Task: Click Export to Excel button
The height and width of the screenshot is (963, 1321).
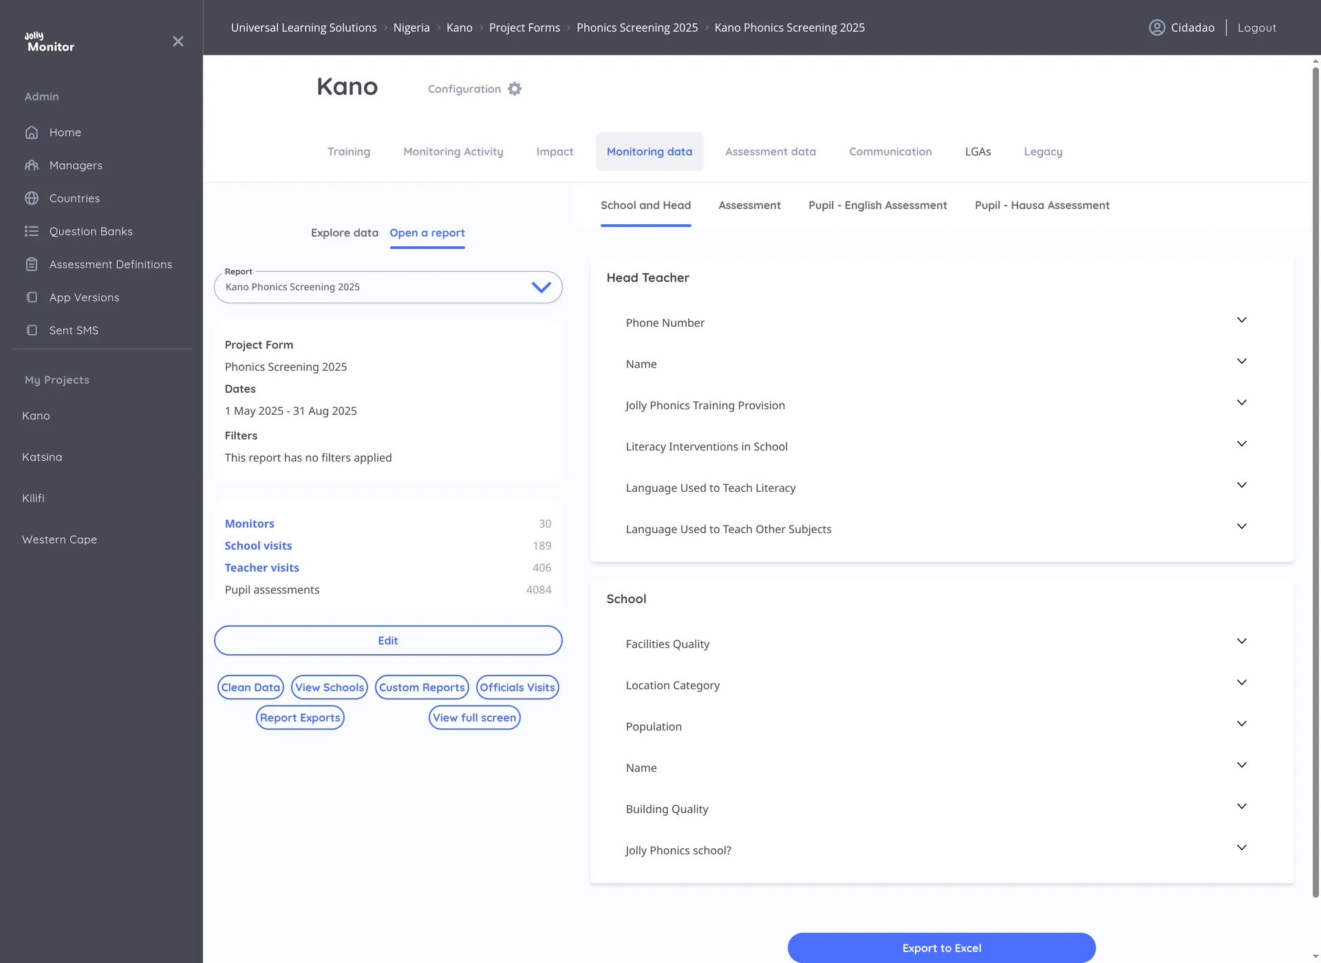Action: (942, 948)
